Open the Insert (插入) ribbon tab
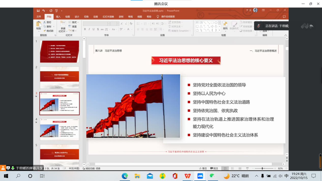The image size is (322, 181). (x=58, y=17)
